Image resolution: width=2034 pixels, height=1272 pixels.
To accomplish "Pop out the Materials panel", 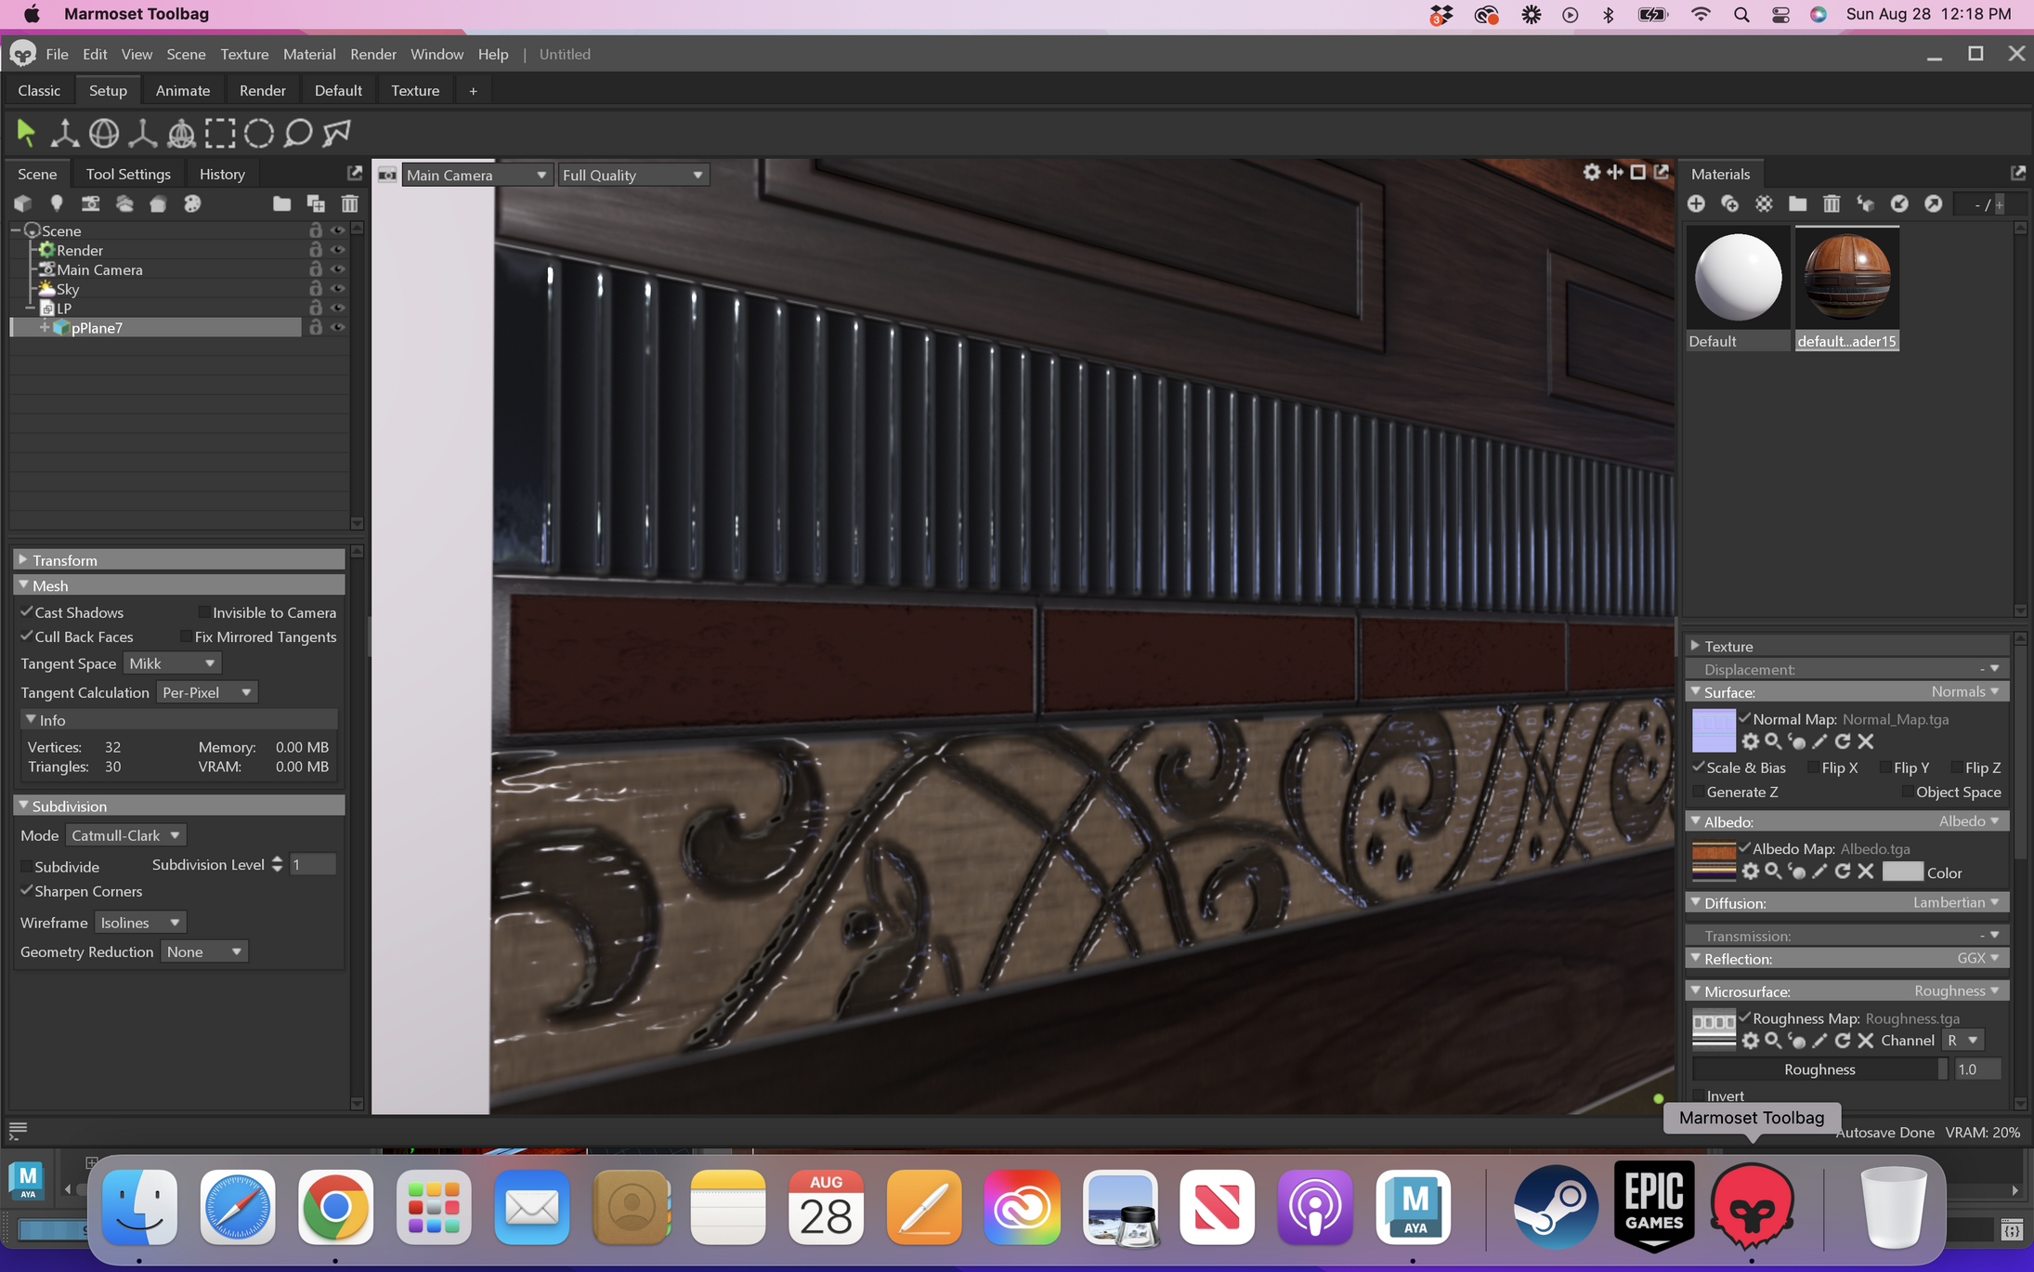I will 2017,173.
